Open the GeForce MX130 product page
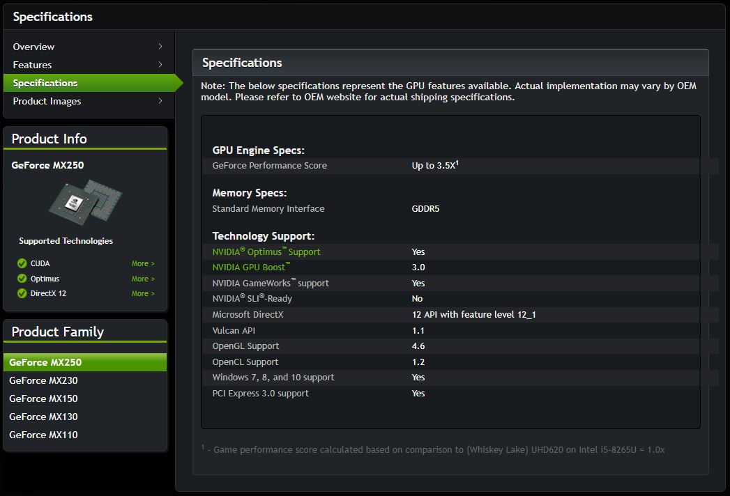730x496 pixels. pyautogui.click(x=43, y=417)
